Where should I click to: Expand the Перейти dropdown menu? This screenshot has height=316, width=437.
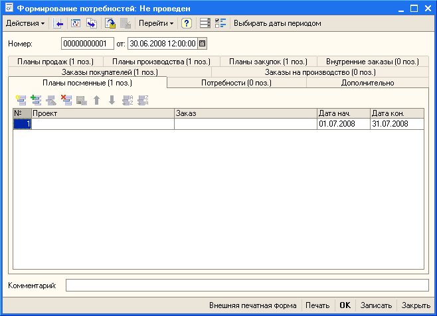pos(156,23)
